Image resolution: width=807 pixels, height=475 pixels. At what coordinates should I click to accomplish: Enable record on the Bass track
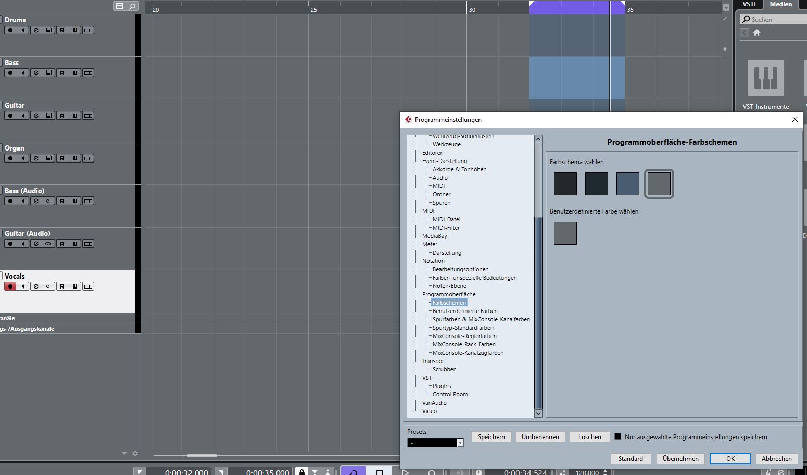[x=10, y=73]
